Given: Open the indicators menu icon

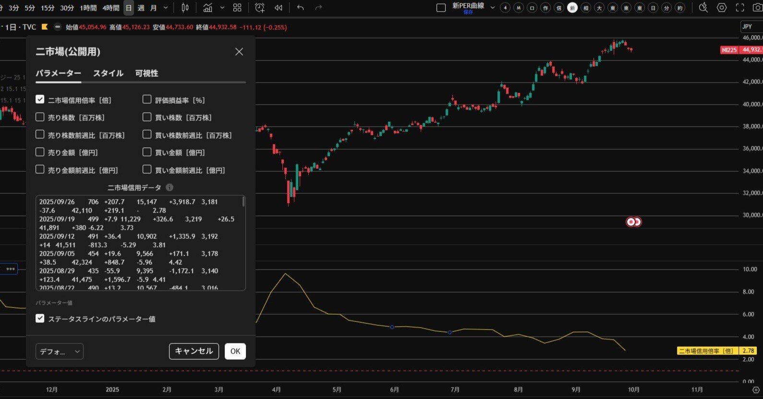Looking at the screenshot, I should 207,8.
